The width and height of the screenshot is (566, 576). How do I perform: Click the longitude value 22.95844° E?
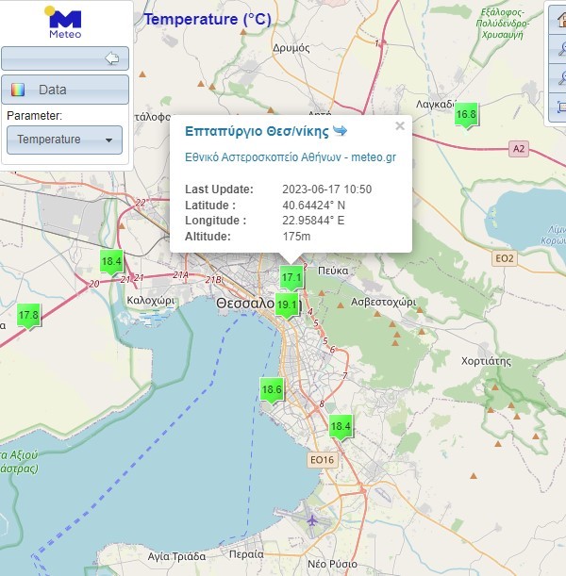coord(313,221)
